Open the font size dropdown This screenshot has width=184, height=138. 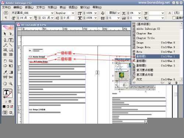[x=31, y=18]
